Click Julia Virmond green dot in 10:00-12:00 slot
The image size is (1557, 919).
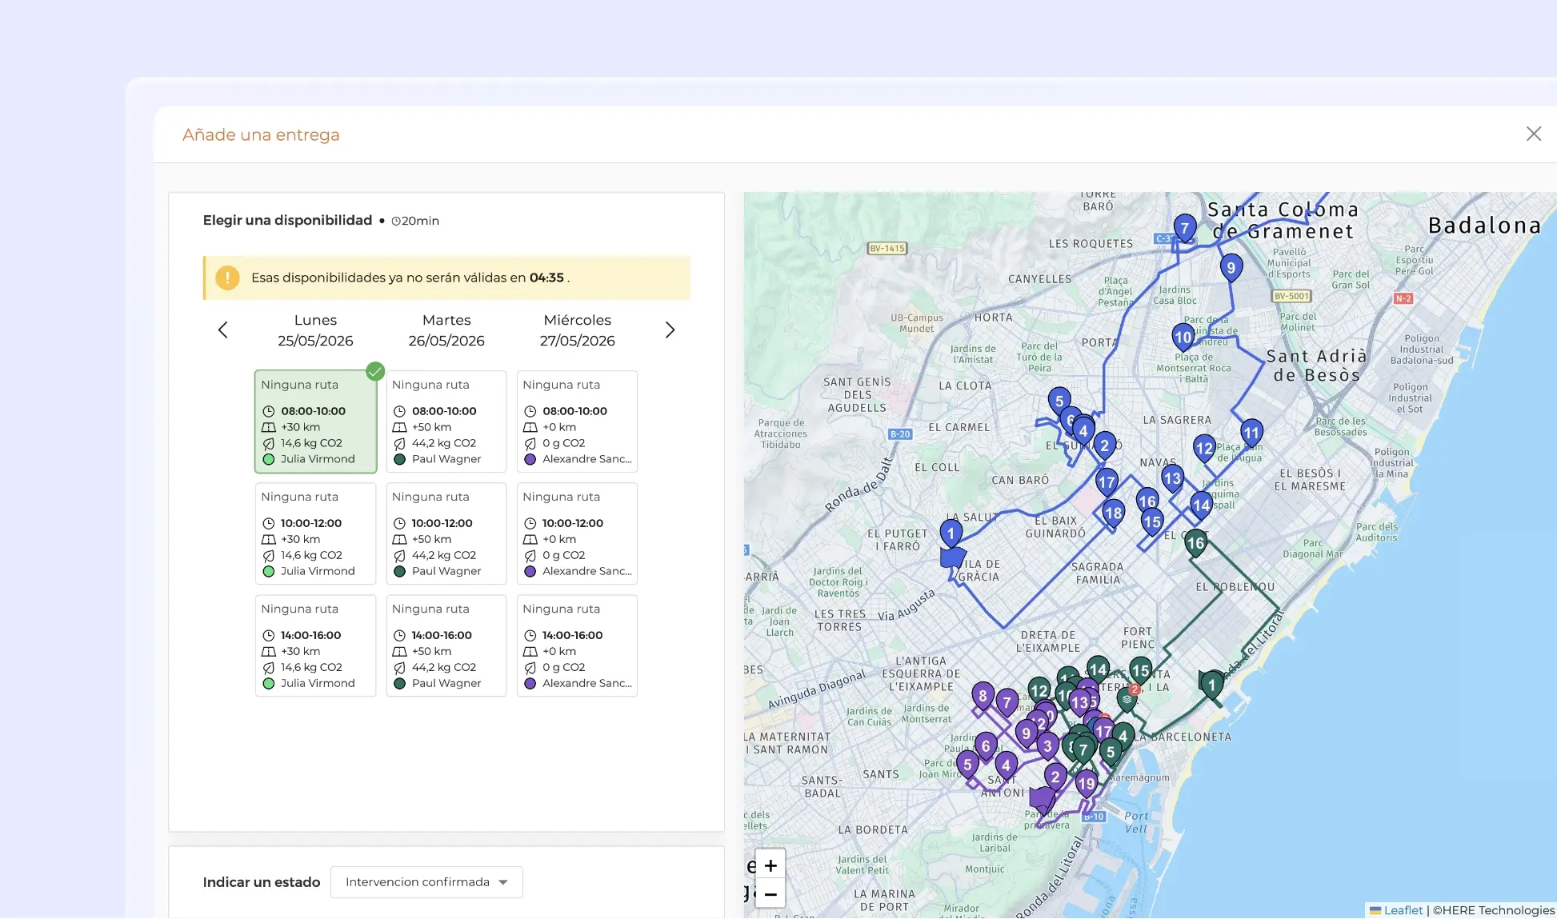click(x=269, y=571)
